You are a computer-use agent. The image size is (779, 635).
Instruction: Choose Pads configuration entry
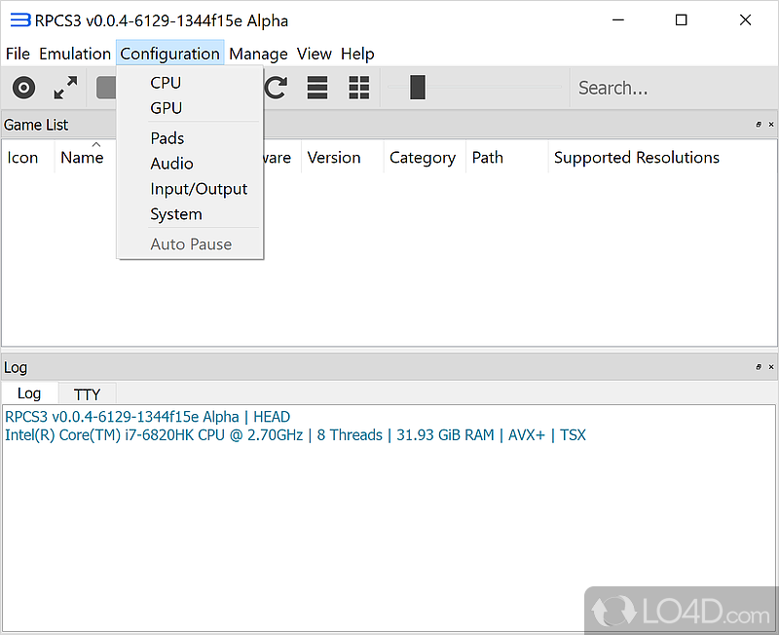[x=190, y=138]
